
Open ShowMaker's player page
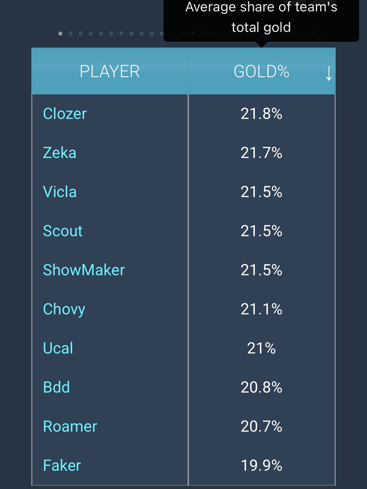point(84,270)
